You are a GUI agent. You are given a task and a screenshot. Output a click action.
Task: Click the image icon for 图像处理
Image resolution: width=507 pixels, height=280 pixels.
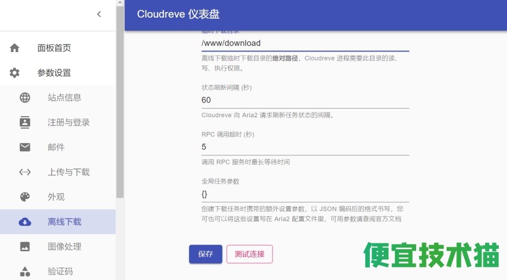coord(25,247)
